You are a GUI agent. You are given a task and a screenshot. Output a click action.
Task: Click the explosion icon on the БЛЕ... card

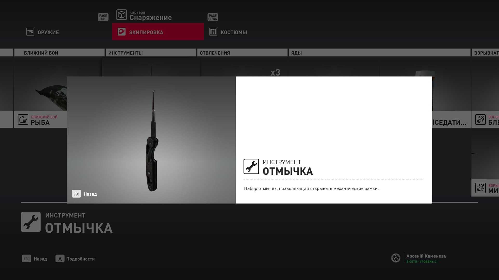(480, 120)
